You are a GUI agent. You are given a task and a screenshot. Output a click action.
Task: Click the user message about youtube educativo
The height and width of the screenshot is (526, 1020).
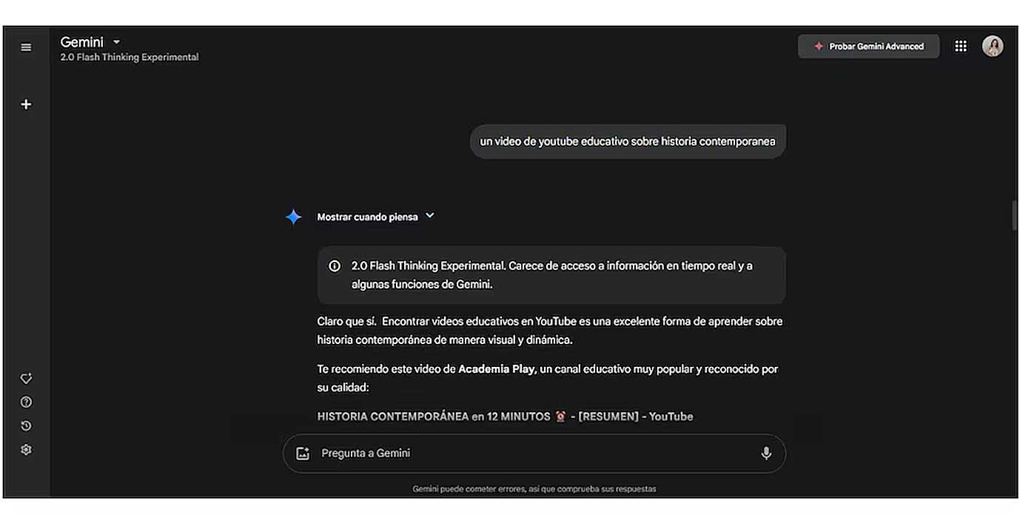tap(628, 141)
